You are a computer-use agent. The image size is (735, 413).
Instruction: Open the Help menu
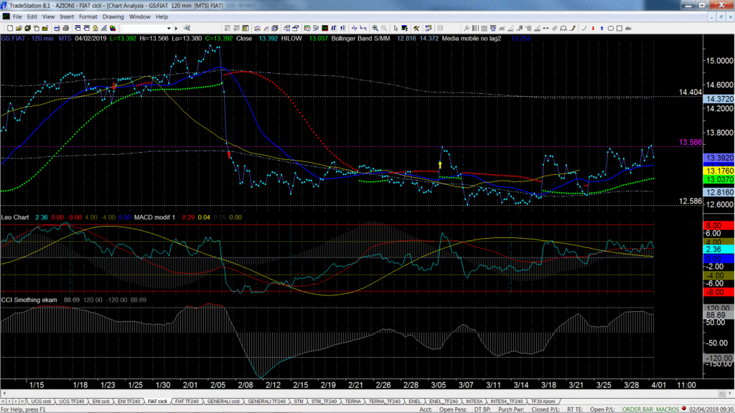(161, 17)
